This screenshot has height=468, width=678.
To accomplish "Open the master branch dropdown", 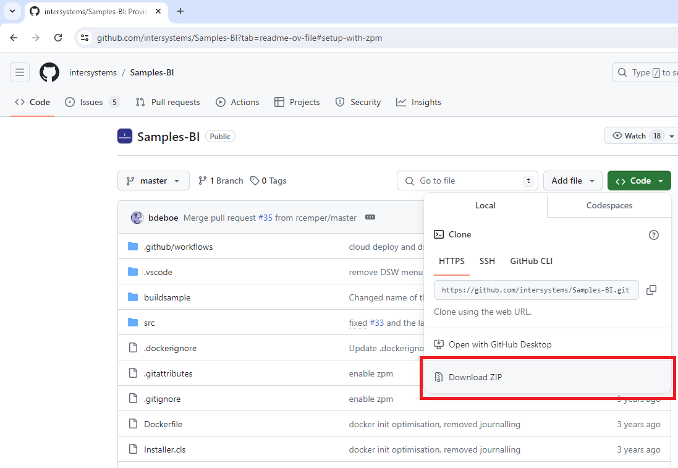I will pyautogui.click(x=153, y=181).
